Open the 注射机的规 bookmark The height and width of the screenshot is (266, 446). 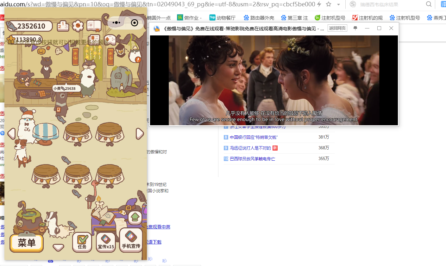click(367, 18)
